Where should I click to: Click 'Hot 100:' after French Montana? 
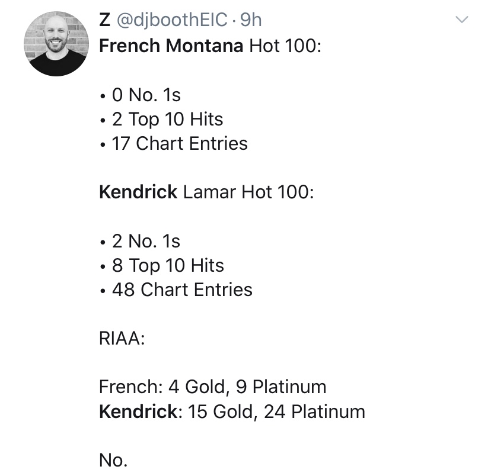click(x=285, y=46)
